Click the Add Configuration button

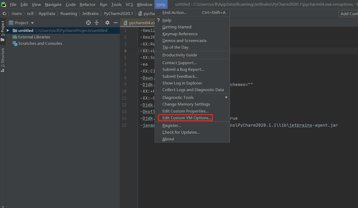click(348, 14)
